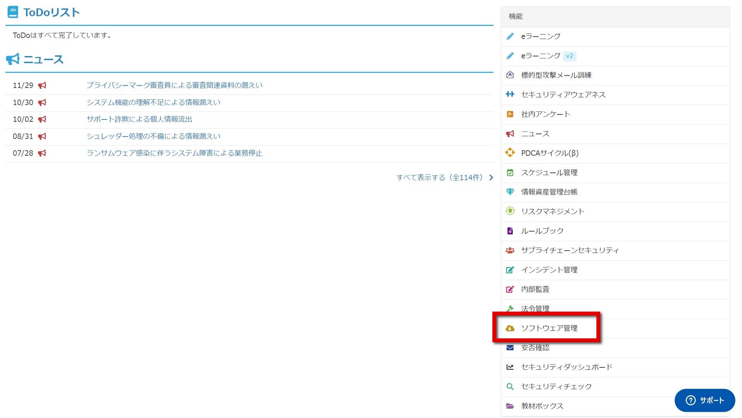The image size is (742, 418).
Task: Click the サプライチェーンセキュリティ people icon
Action: 510,251
